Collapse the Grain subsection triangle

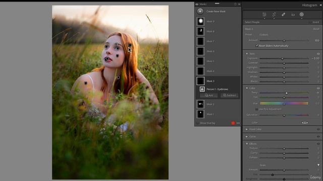(x=318, y=165)
